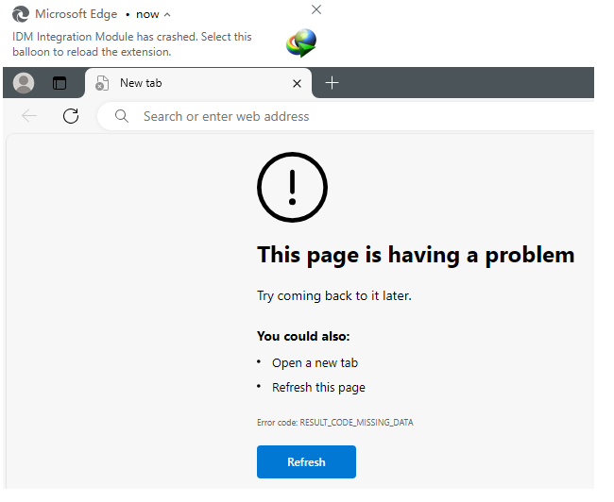
Task: Select the "Try coming back to it later." text
Action: (334, 296)
